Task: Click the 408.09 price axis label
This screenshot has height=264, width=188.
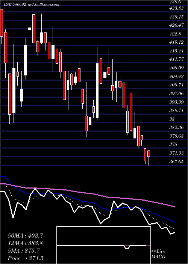Action: pos(176,68)
